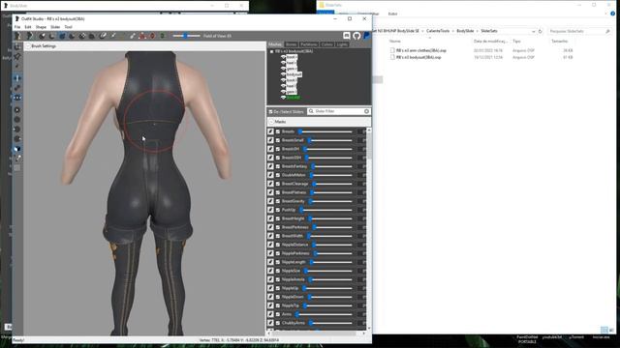This screenshot has width=620, height=348.
Task: Select the Weight paint brush icon
Action: pyautogui.click(x=113, y=36)
